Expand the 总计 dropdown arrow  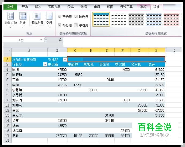click(23, 27)
